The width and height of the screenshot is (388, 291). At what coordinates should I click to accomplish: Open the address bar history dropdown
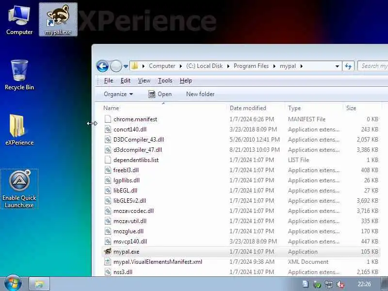(337, 66)
